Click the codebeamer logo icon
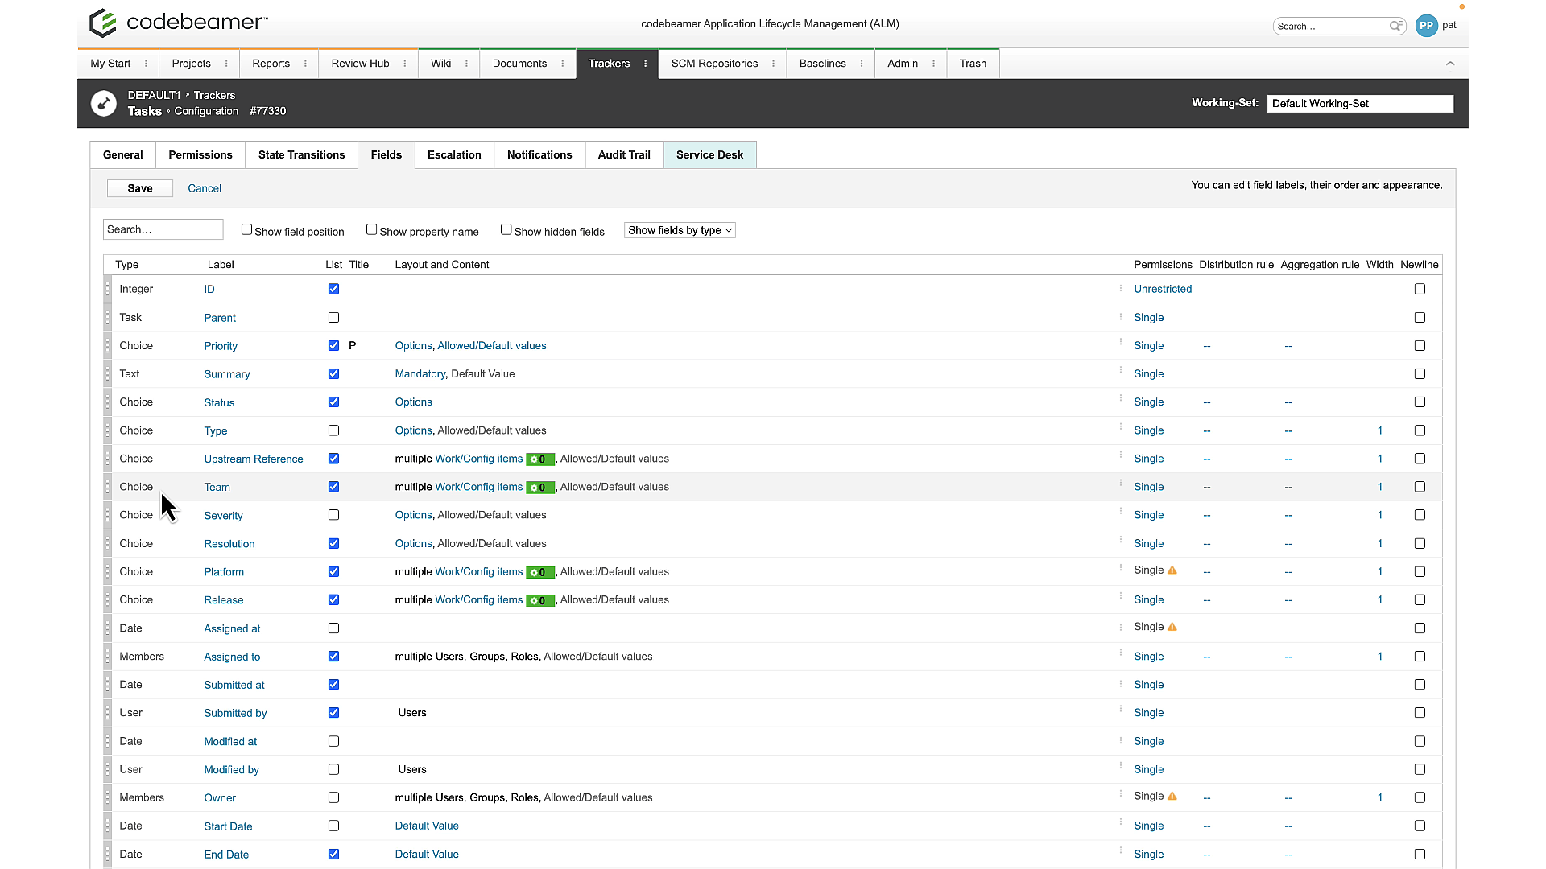 point(103,23)
